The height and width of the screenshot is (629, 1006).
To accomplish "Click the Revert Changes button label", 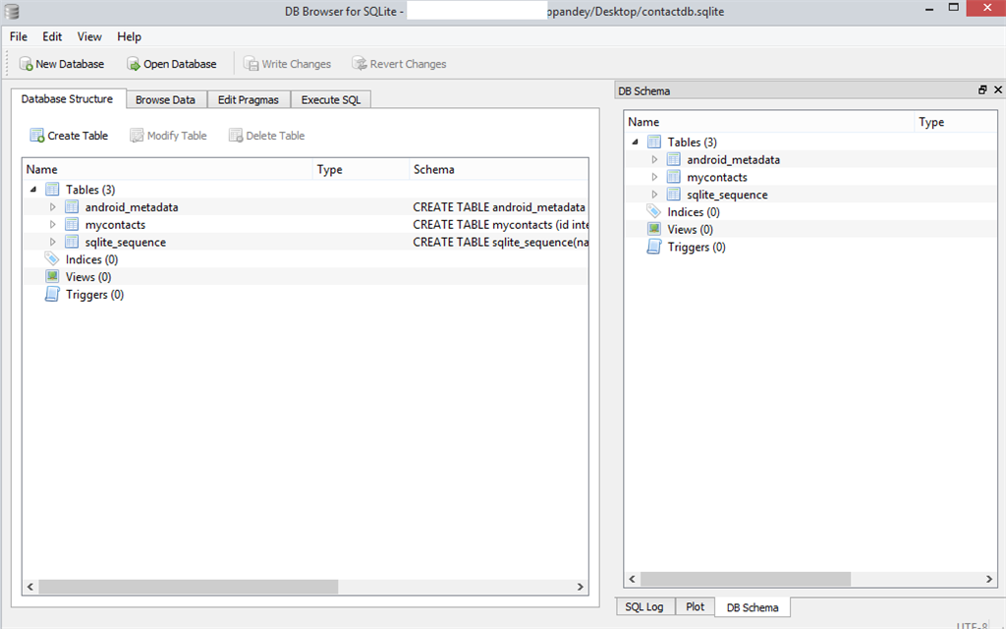I will pos(408,64).
